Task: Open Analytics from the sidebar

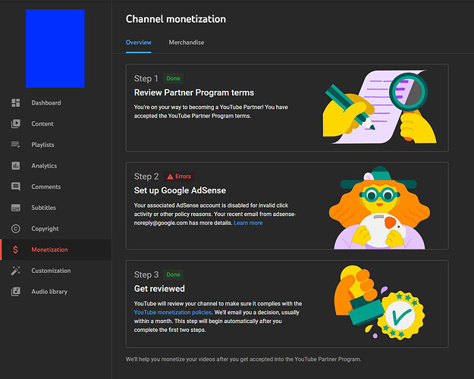Action: 56,166
